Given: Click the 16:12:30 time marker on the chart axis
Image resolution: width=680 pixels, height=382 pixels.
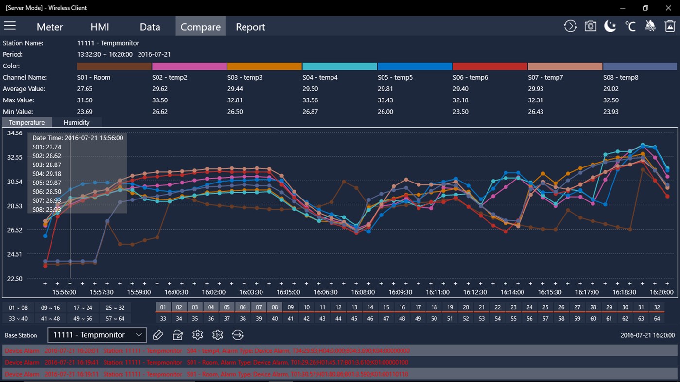Looking at the screenshot, I should (x=475, y=292).
